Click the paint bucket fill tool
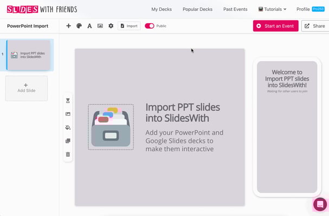This screenshot has height=216, width=329. tap(68, 127)
